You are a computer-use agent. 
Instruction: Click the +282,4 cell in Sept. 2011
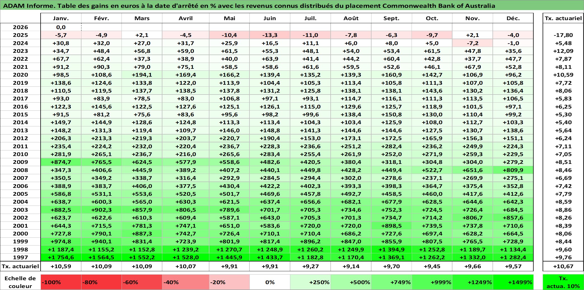point(391,146)
